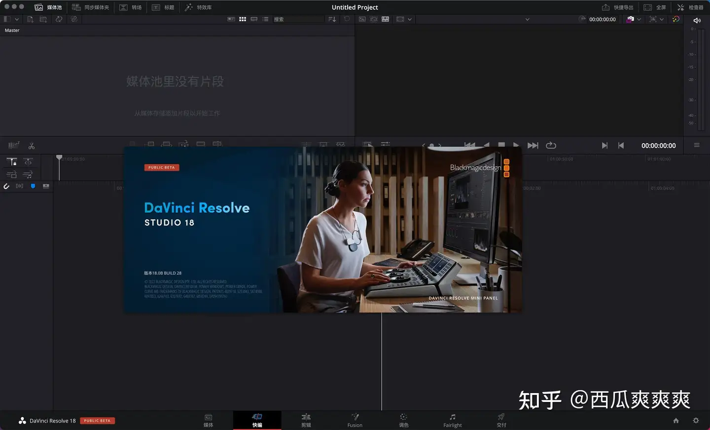Open the 同步媒体夹 sync bin
The width and height of the screenshot is (710, 430).
(91, 7)
